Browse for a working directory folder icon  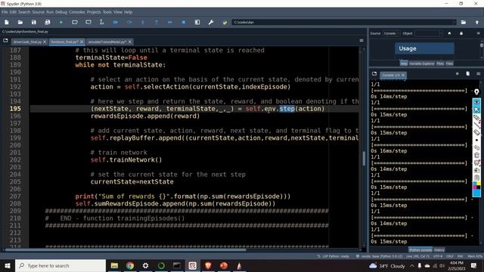click(464, 22)
